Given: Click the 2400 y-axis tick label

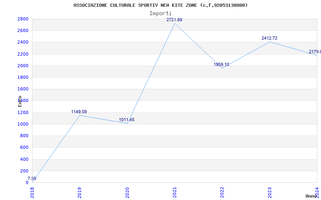Looking at the screenshot, I should click(x=23, y=42).
